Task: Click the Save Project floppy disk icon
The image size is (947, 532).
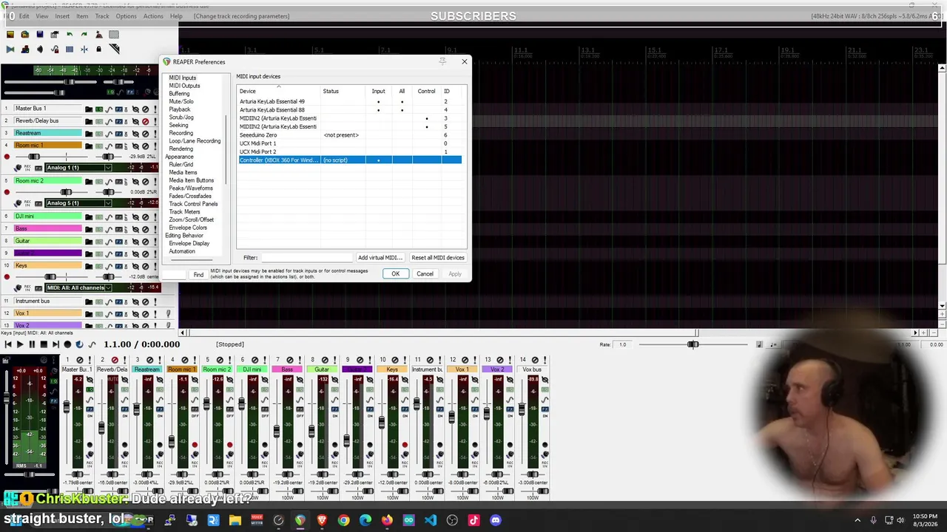Action: tap(40, 34)
